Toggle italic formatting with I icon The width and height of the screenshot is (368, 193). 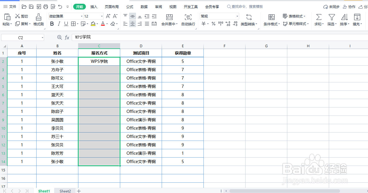pyautogui.click(x=58, y=24)
